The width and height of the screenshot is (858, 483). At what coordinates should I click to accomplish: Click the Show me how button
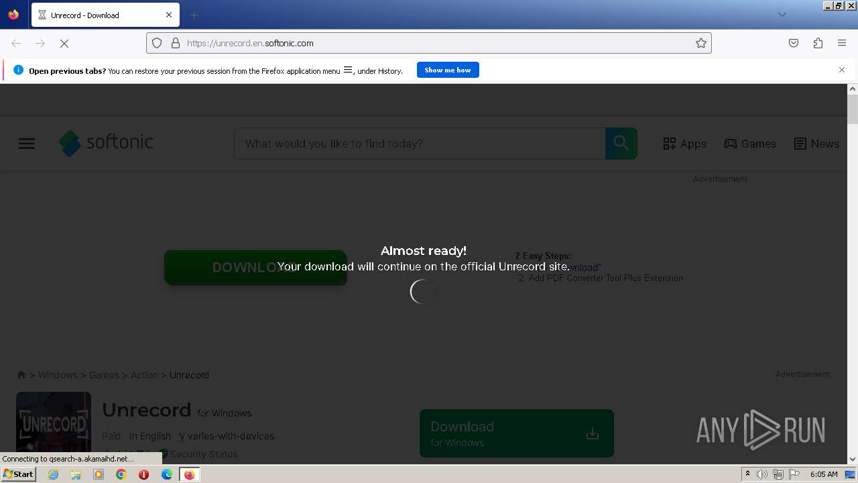(448, 70)
